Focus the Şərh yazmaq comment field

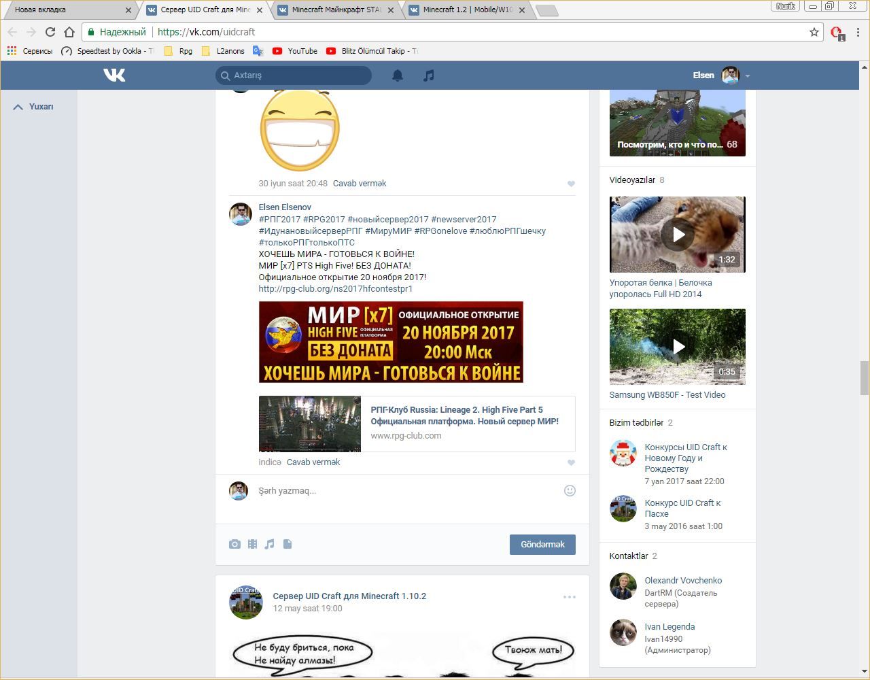(x=408, y=491)
